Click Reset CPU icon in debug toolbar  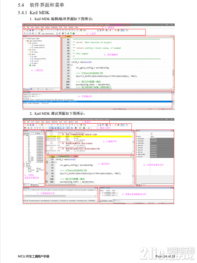25,128
